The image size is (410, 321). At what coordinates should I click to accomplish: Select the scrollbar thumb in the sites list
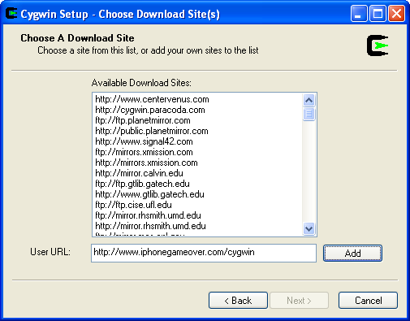[309, 114]
